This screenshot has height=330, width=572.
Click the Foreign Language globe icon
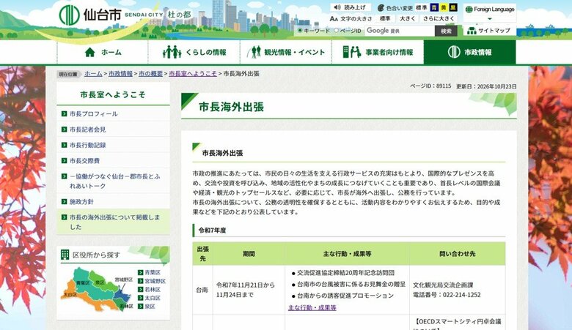[x=469, y=10]
